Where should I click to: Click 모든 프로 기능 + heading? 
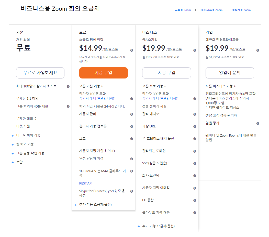click(x=154, y=86)
